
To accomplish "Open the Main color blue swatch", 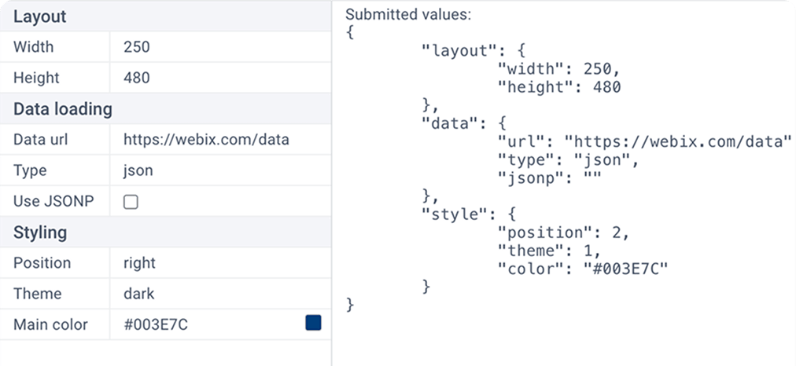I will [313, 323].
